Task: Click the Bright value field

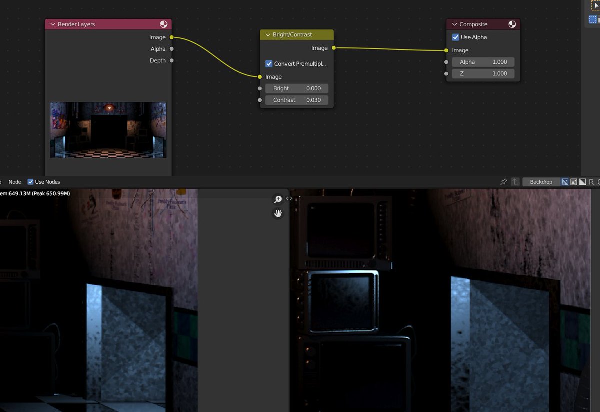Action: (297, 88)
